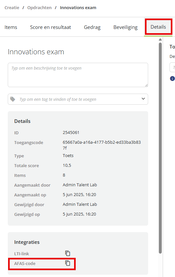Navigate to Opdrachten breadcrumb

pyautogui.click(x=39, y=7)
